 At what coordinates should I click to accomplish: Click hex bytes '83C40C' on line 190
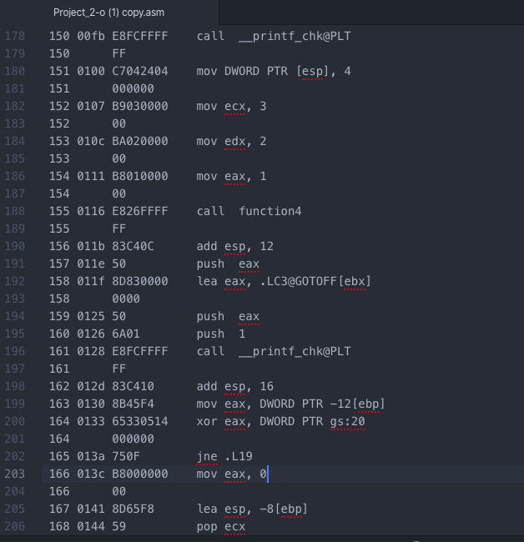(x=134, y=246)
